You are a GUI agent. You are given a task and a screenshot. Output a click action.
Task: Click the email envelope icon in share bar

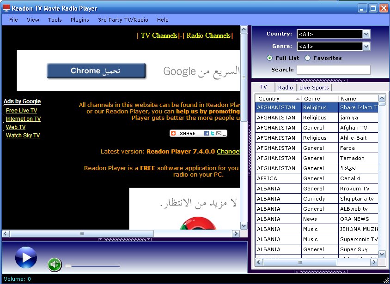pyautogui.click(x=219, y=133)
